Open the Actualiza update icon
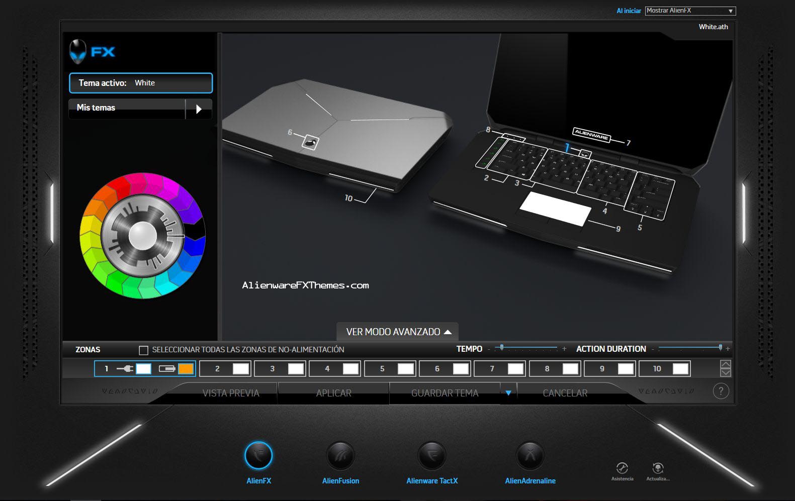Viewport: 795px width, 501px height. click(x=658, y=468)
